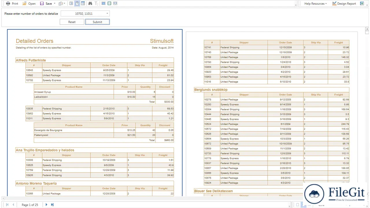370x208 pixels.
Task: Go to the previous page
Action: [13, 205]
